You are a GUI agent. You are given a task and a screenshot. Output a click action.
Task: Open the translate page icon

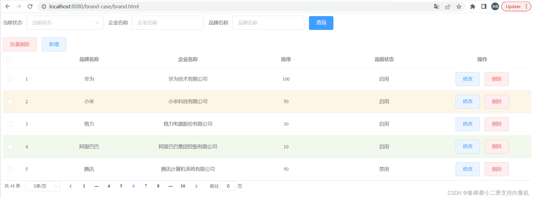436,6
